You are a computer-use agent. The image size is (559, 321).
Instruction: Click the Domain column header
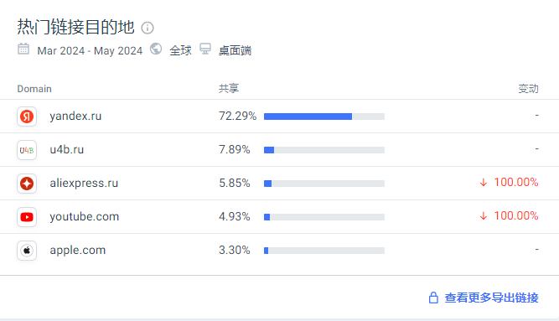[34, 89]
